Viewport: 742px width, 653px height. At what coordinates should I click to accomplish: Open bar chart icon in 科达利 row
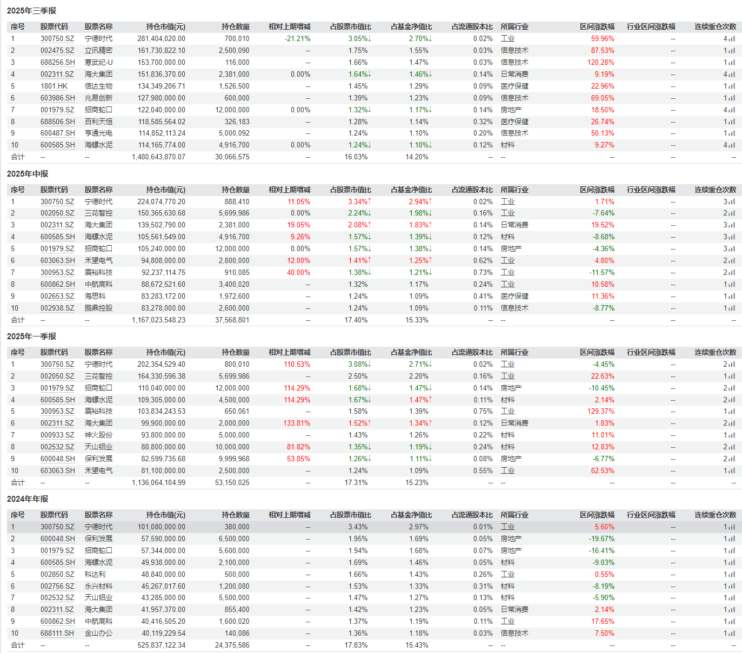click(732, 575)
